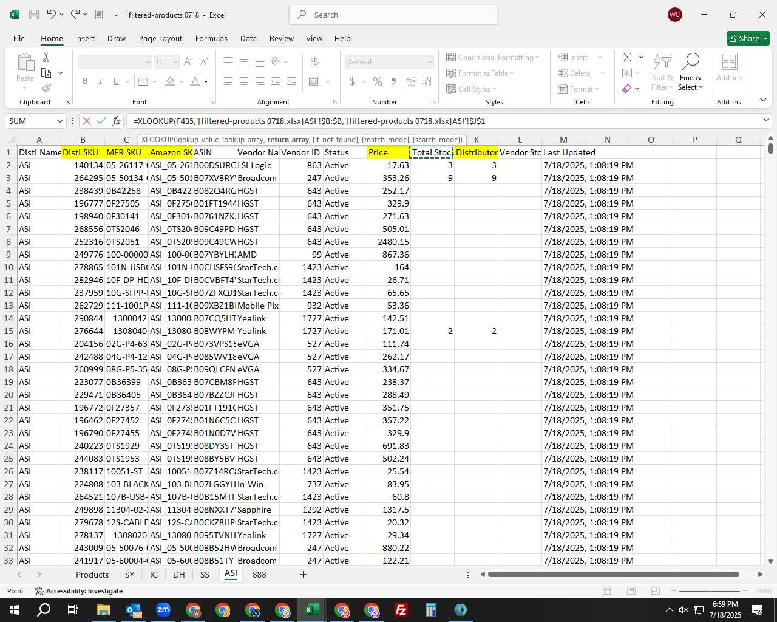Undo the last action
777x622 pixels.
pyautogui.click(x=52, y=15)
